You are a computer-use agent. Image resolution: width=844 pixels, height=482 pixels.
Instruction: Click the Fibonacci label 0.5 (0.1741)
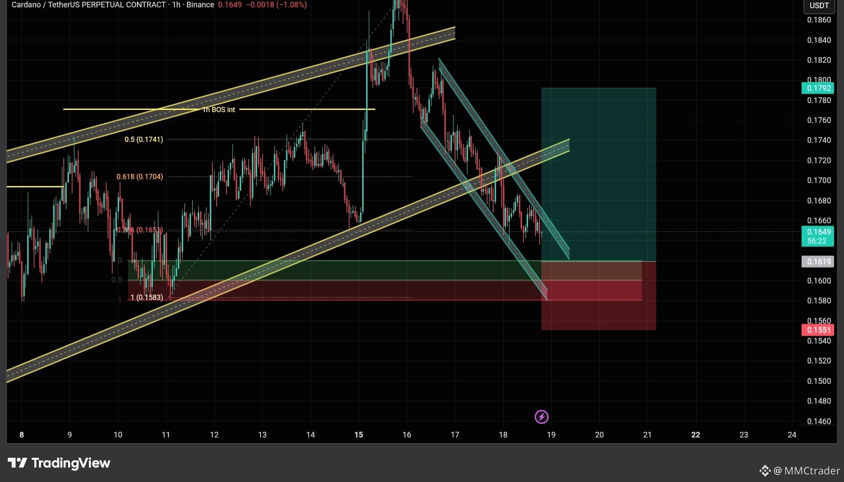click(x=144, y=139)
